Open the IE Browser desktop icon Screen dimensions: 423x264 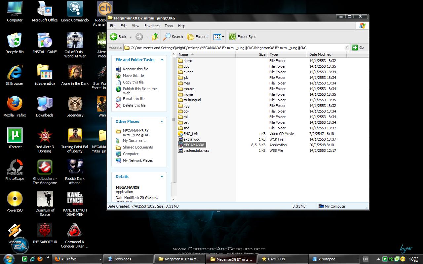15,75
